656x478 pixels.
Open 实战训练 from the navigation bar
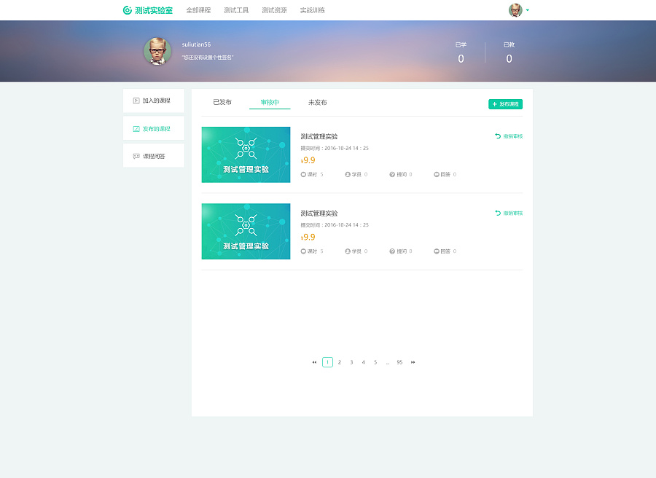coord(311,9)
